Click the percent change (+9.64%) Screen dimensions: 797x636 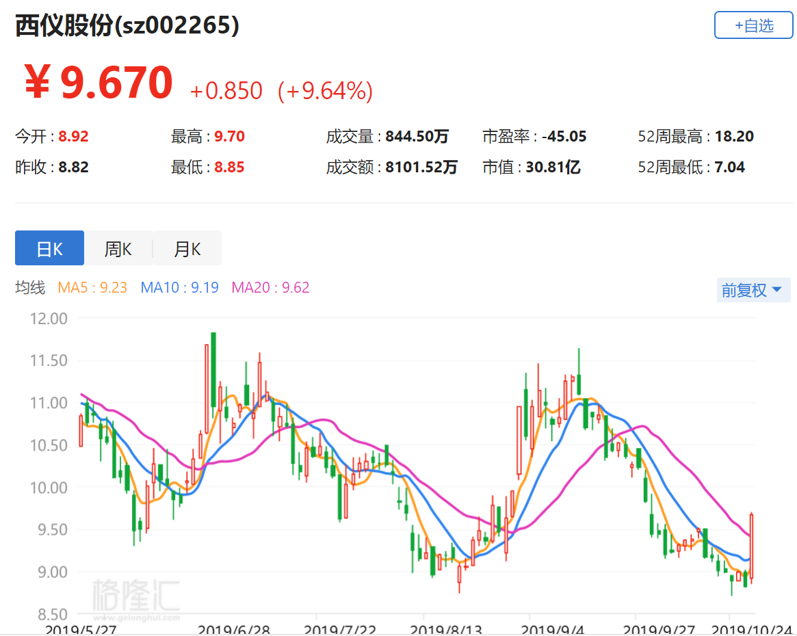[326, 91]
